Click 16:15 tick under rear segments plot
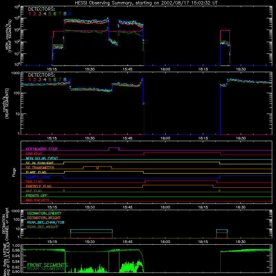 point(203,138)
